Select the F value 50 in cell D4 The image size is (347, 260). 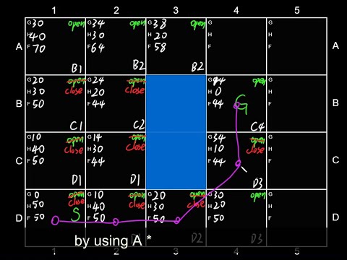[218, 218]
